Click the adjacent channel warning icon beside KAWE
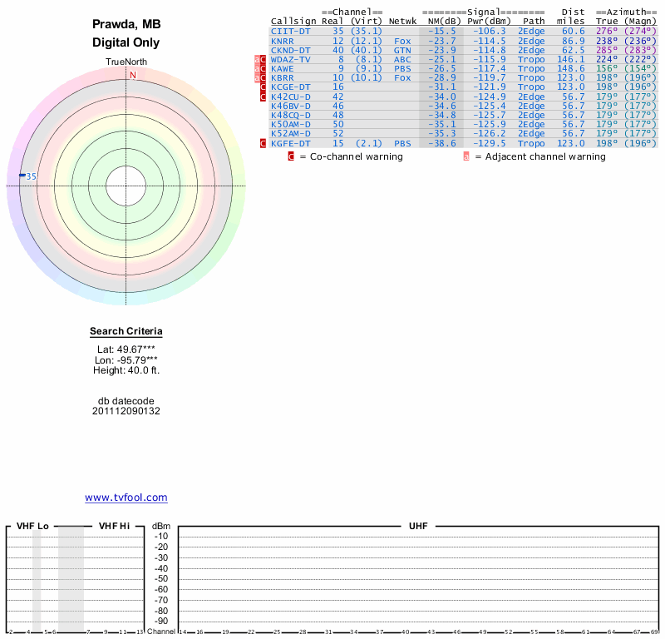This screenshot has height=639, width=665. coord(257,69)
